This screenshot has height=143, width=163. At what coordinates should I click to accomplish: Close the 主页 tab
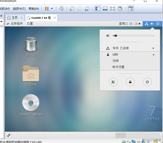pos(22,18)
